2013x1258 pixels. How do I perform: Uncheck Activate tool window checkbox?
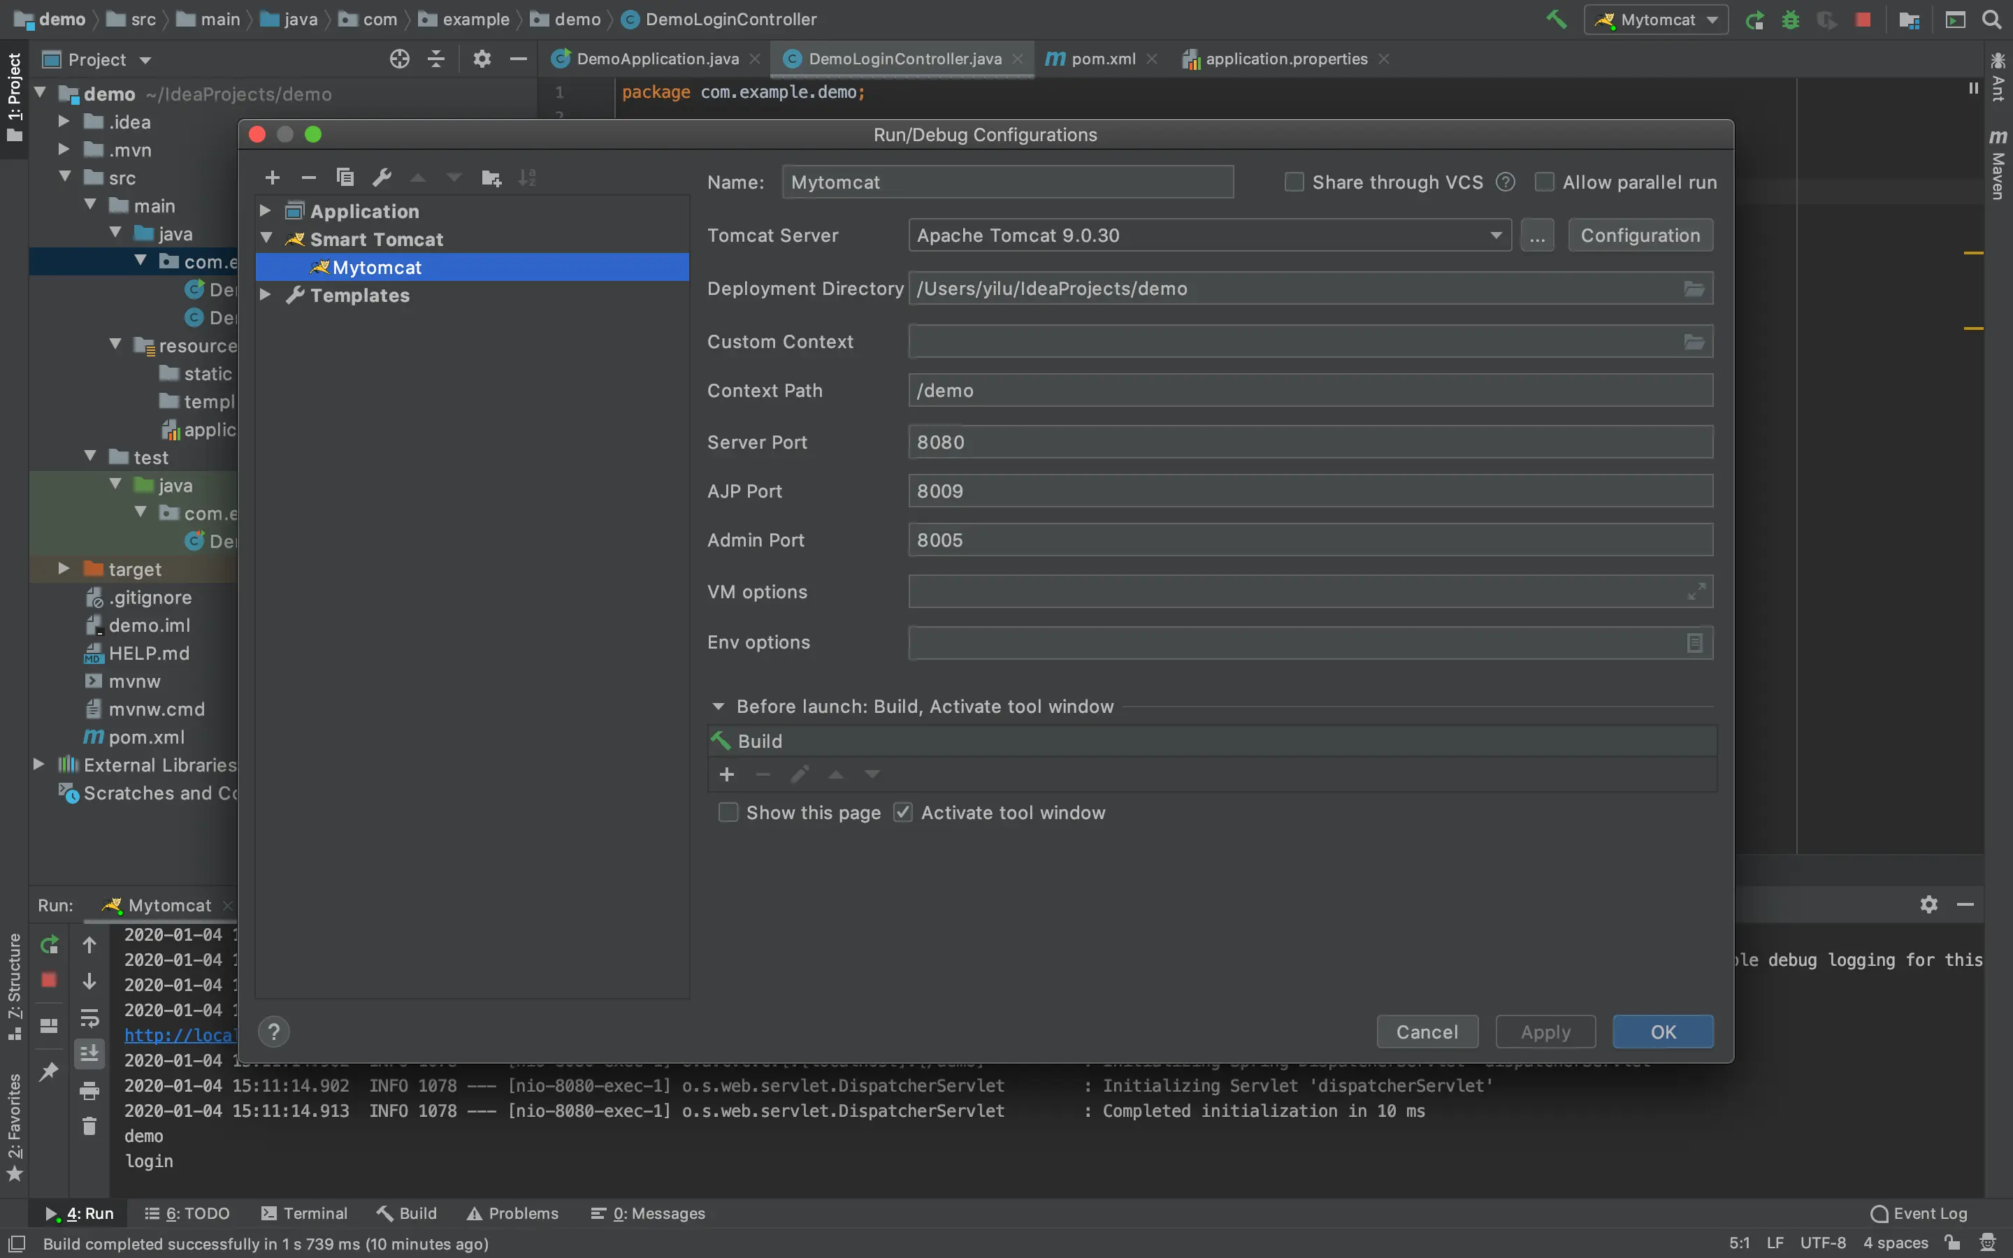[903, 813]
